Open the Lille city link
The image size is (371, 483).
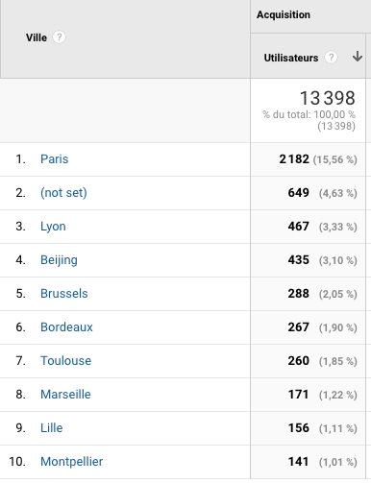pyautogui.click(x=51, y=428)
